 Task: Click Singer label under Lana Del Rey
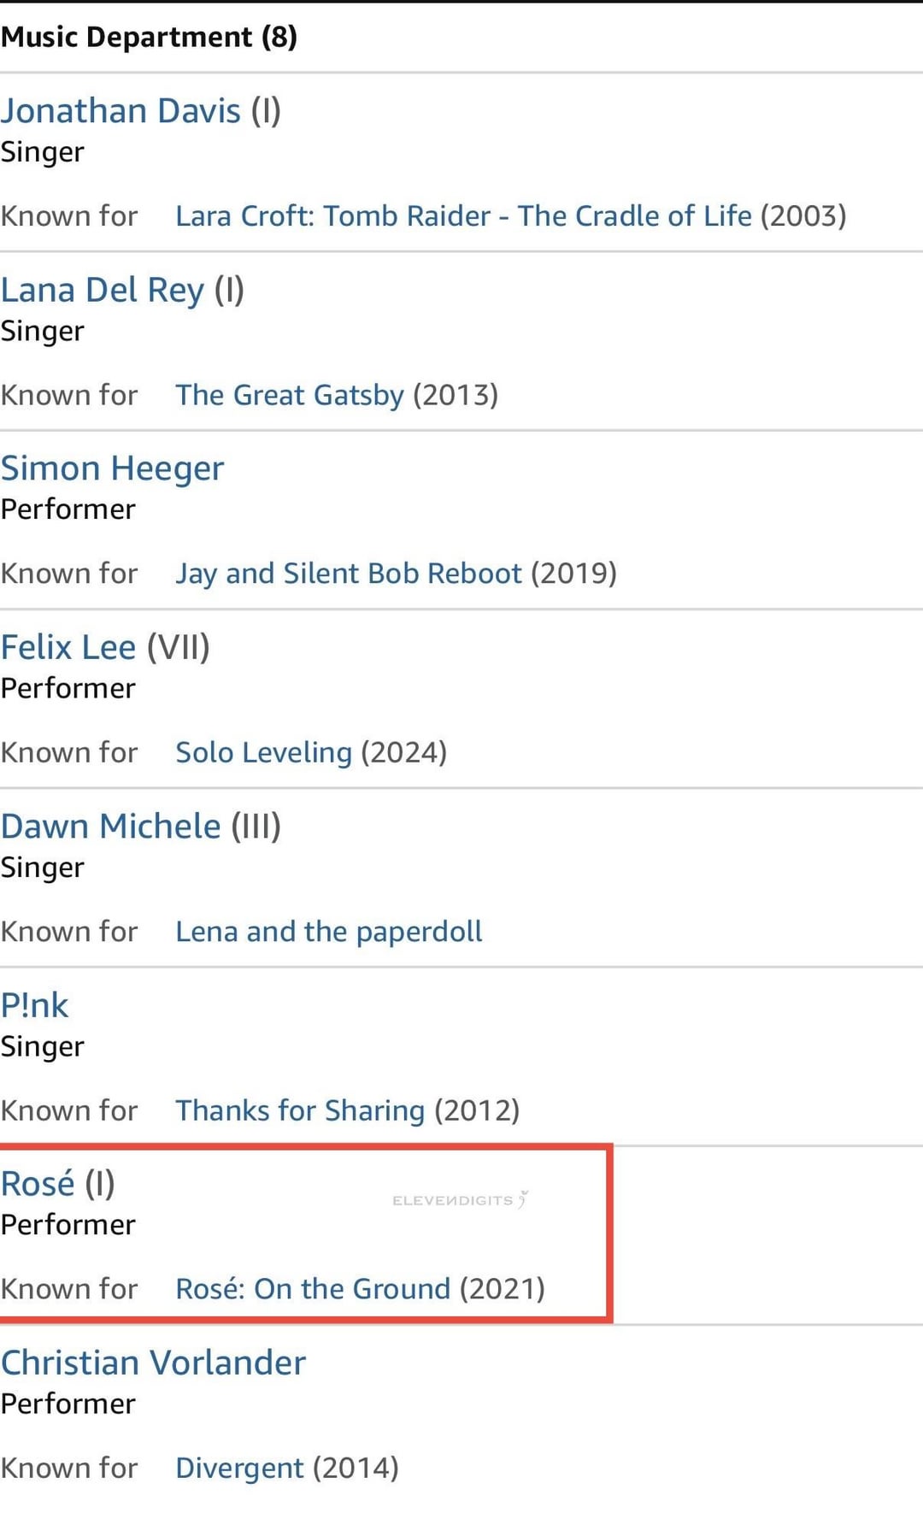[x=42, y=332]
